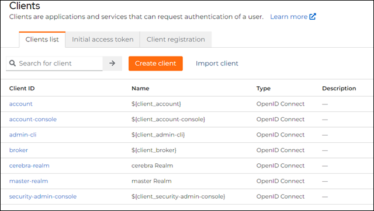Select the ${client_security-admin-console} name cell

coord(178,196)
